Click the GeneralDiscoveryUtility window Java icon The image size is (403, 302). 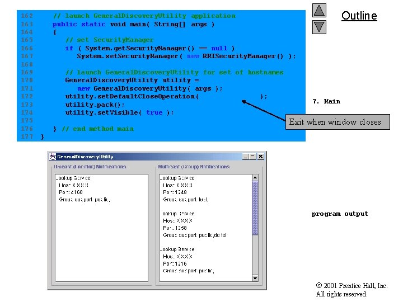tap(53, 157)
